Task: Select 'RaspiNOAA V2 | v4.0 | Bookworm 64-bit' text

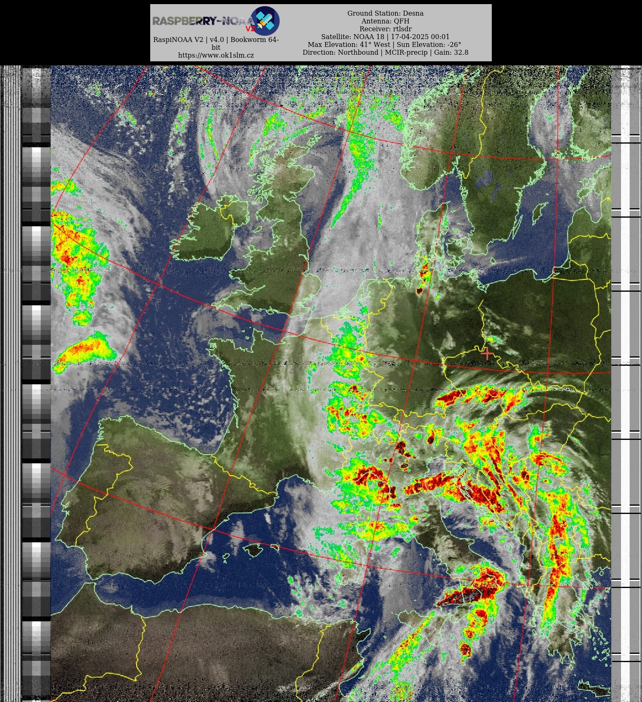Action: pos(216,43)
